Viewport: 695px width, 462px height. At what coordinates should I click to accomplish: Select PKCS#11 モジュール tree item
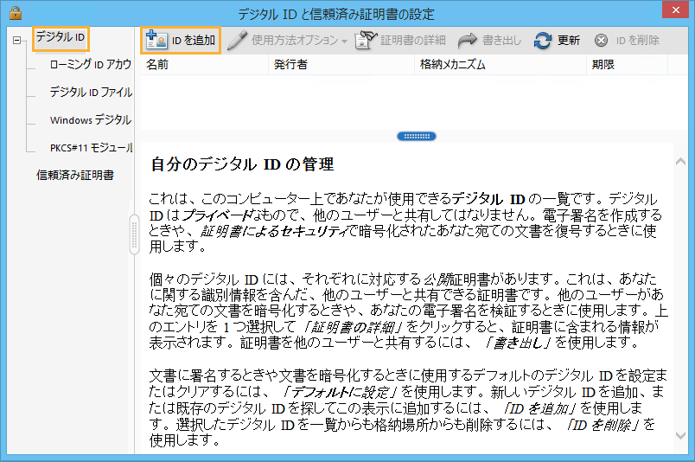tap(91, 147)
